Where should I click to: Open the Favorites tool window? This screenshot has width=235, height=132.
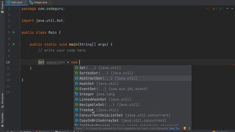pyautogui.click(x=2, y=120)
